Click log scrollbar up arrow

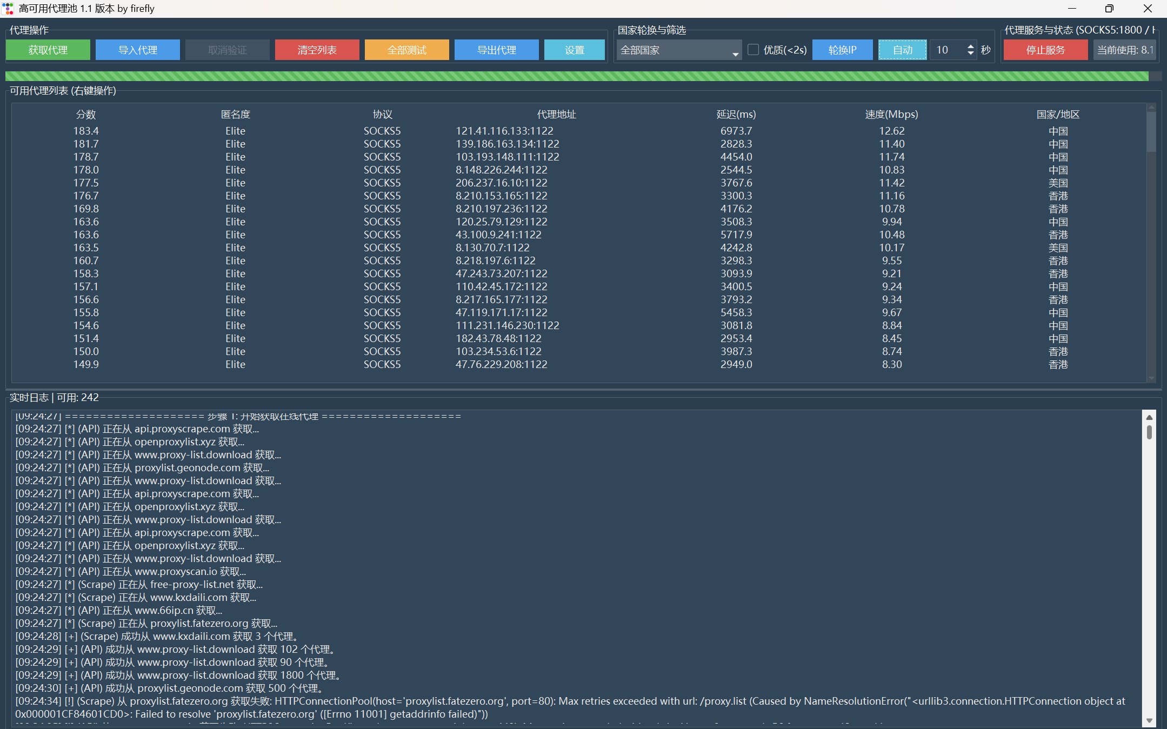coord(1149,417)
